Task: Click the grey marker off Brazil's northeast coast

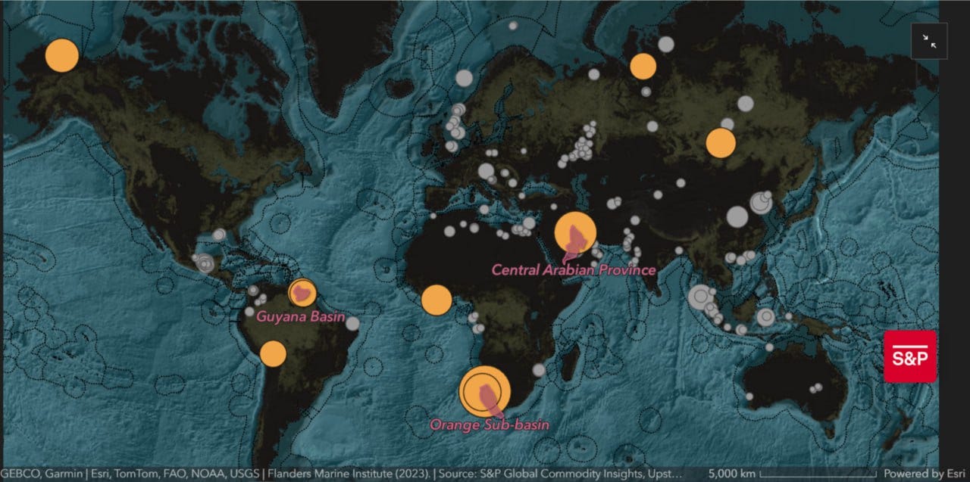Action: point(352,324)
